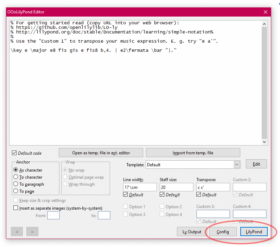Image resolution: width=280 pixels, height=247 pixels.
Task: Click the to system number field
Action: (104, 215)
